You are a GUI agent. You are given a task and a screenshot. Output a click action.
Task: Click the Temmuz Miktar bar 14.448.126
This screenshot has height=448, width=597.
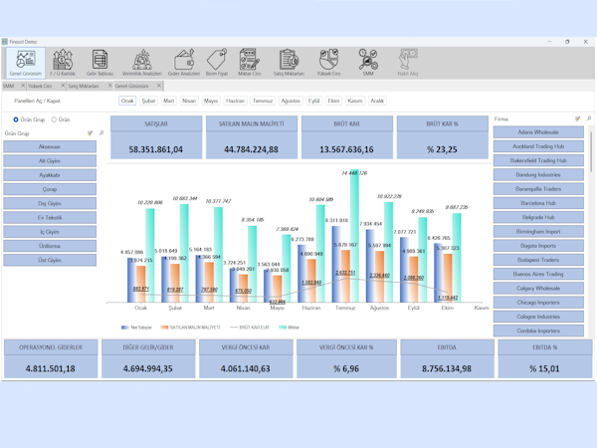(354, 236)
